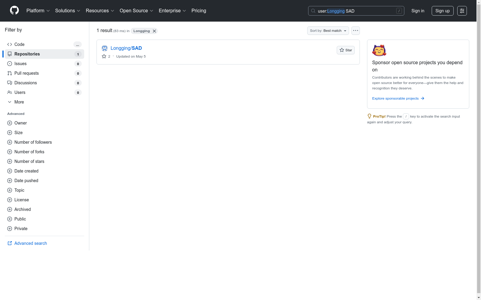Open the three-dot results options menu
This screenshot has width=481, height=300.
pyautogui.click(x=356, y=31)
